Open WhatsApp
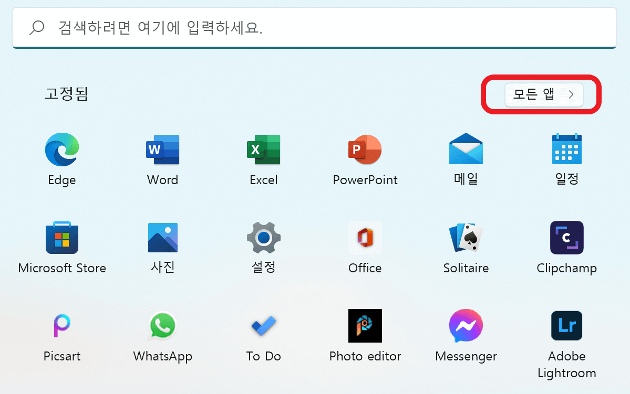 point(162,326)
